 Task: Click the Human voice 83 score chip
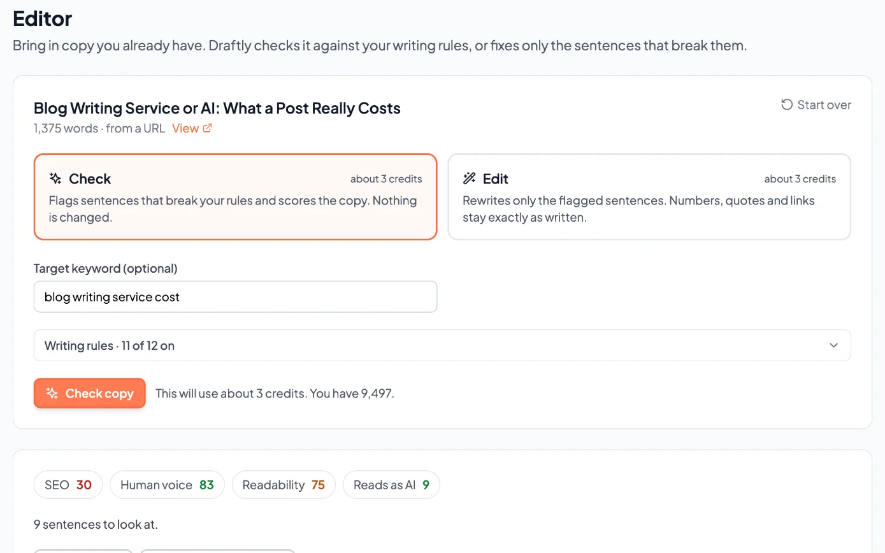click(x=167, y=485)
